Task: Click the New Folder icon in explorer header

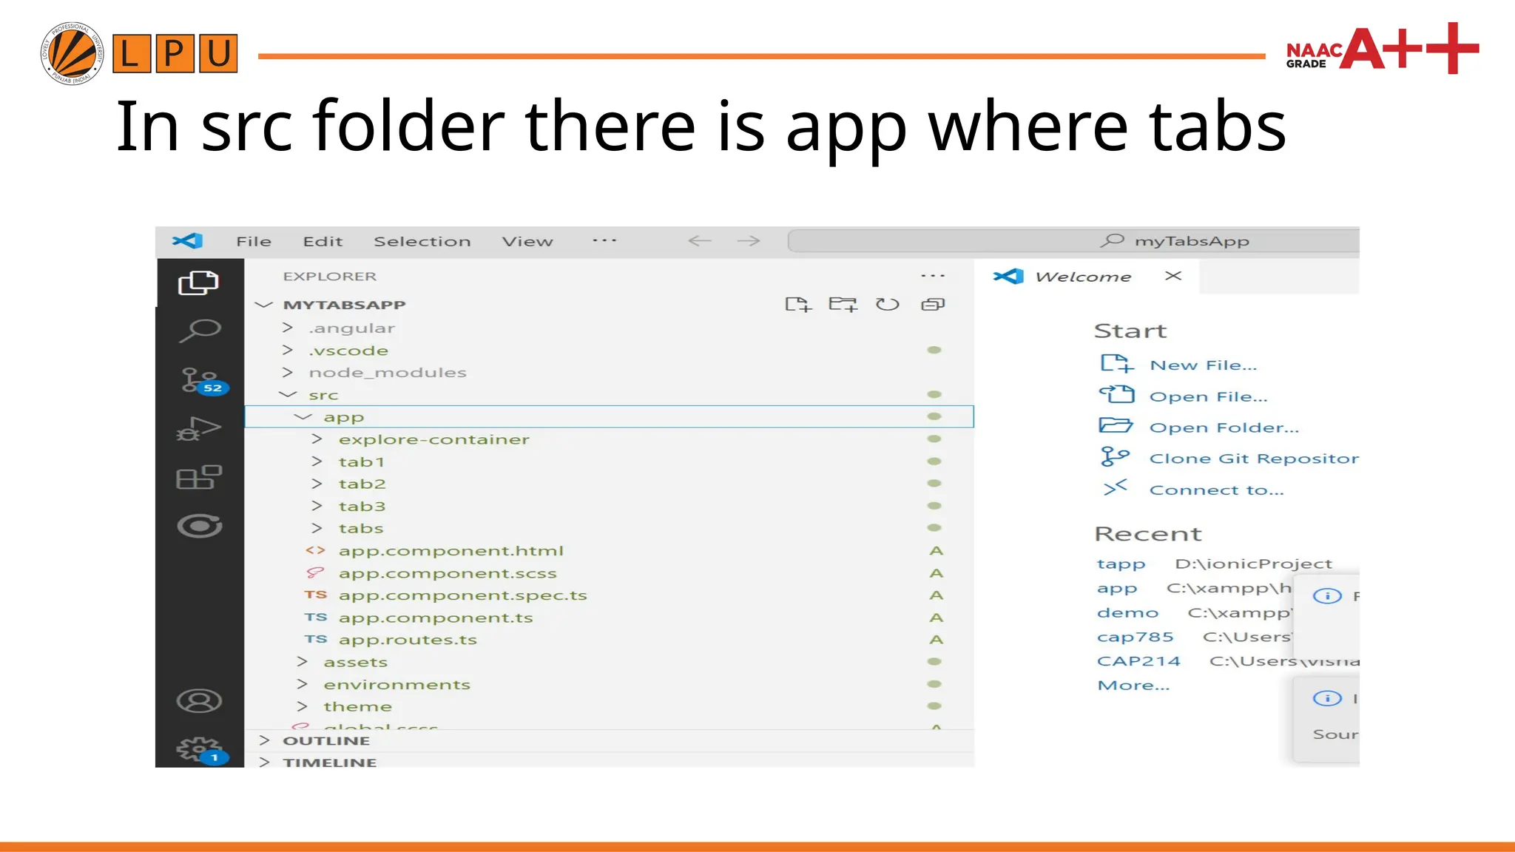Action: pos(843,305)
